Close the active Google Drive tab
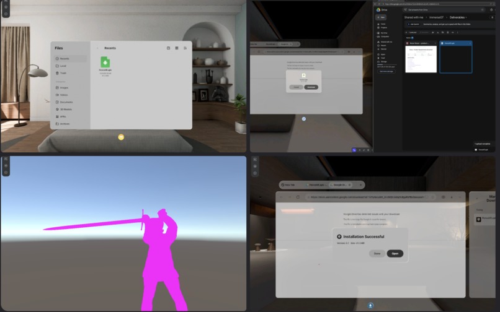 (x=349, y=185)
